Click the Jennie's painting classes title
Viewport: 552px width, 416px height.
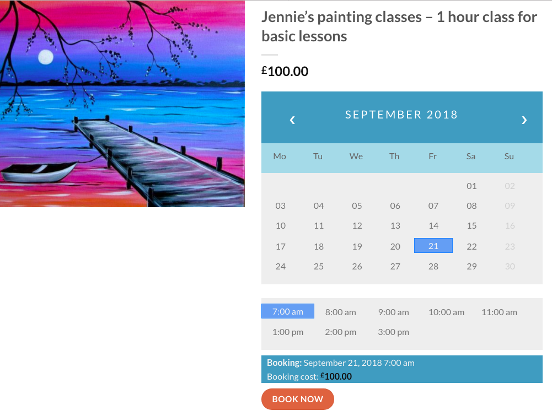pos(399,26)
